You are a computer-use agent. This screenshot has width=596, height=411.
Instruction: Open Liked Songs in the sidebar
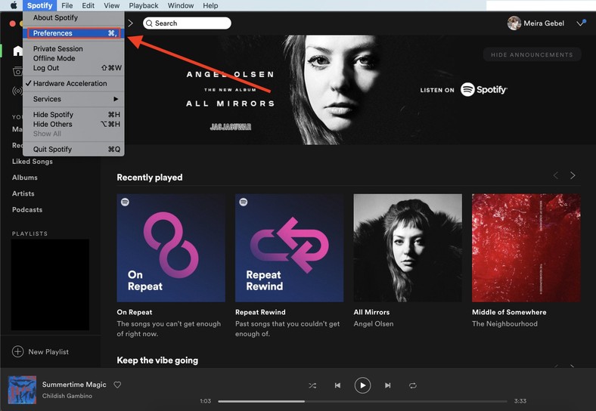click(33, 162)
